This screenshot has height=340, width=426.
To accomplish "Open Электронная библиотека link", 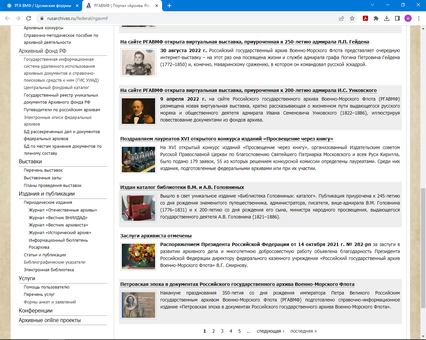I will (49, 270).
